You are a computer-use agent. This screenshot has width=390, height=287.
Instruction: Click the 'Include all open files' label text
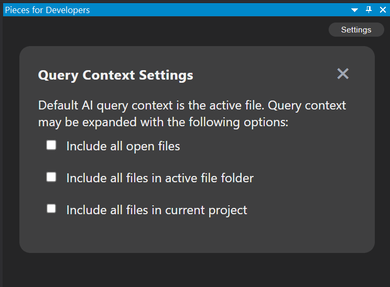pyautogui.click(x=123, y=147)
